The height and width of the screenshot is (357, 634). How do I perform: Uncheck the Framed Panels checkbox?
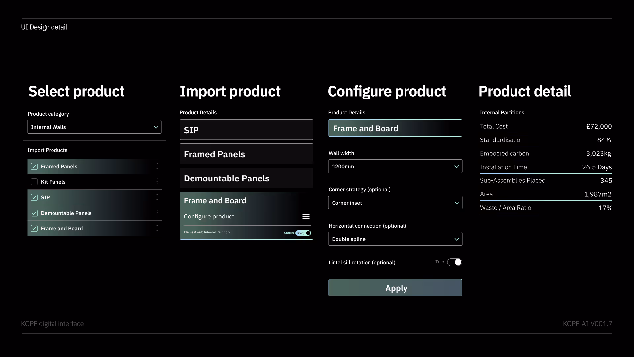pyautogui.click(x=34, y=166)
